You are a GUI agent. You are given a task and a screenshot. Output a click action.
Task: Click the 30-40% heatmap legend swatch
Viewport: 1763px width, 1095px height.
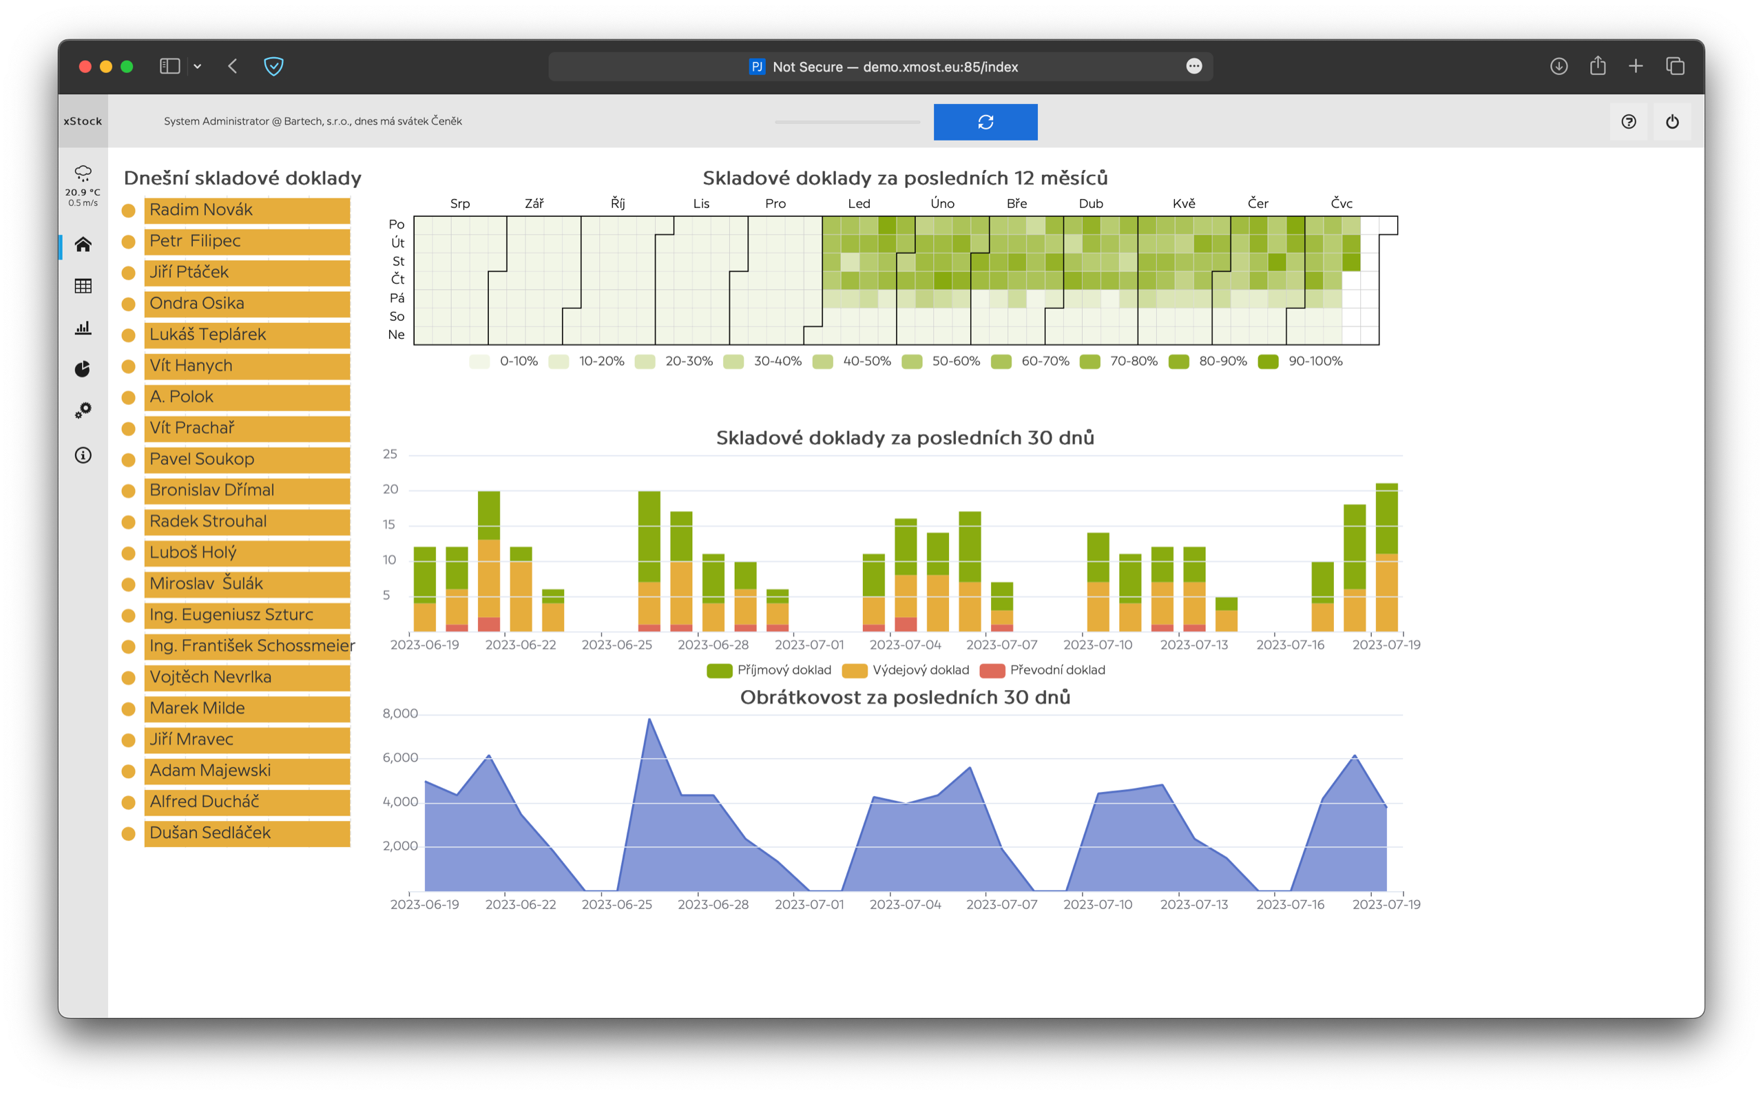pyautogui.click(x=733, y=362)
